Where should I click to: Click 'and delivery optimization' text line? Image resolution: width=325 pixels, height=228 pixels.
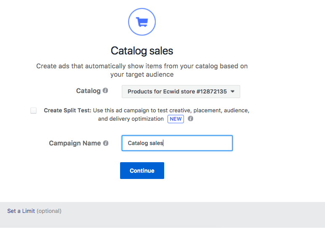(x=131, y=119)
